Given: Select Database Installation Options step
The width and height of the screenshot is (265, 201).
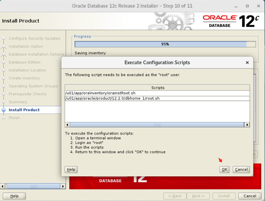Looking at the screenshot, I should (36, 54).
